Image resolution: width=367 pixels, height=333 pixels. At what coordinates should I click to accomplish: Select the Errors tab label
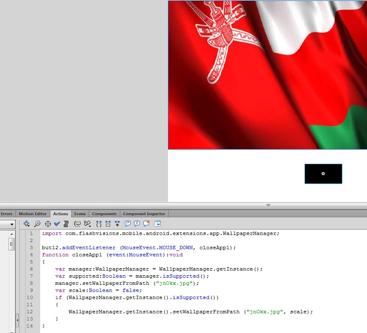coord(7,214)
